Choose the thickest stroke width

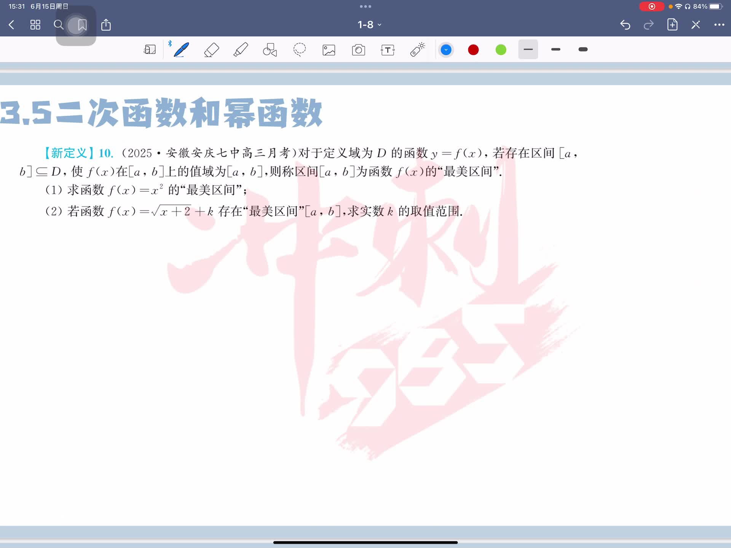(583, 49)
